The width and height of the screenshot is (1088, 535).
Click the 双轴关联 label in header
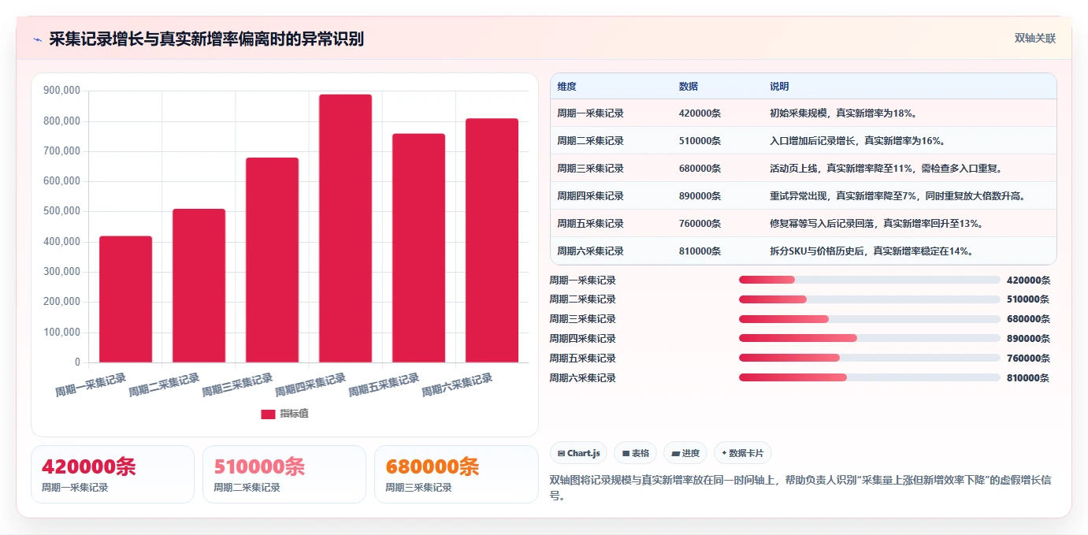(1034, 39)
